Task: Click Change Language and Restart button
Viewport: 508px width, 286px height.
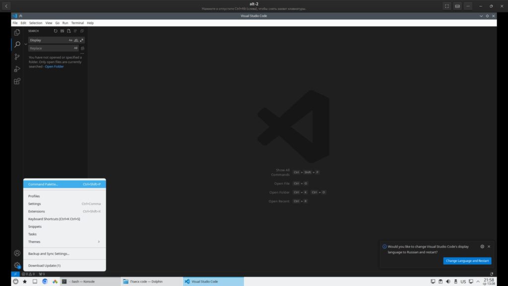Action: coord(467,261)
